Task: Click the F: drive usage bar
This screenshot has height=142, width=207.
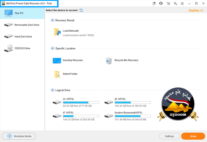Action: (81, 116)
